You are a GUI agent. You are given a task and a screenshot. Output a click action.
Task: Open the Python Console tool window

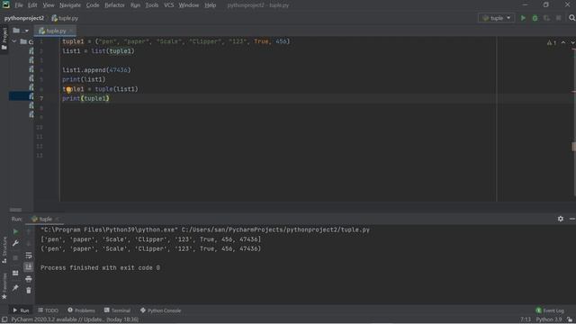(160, 310)
